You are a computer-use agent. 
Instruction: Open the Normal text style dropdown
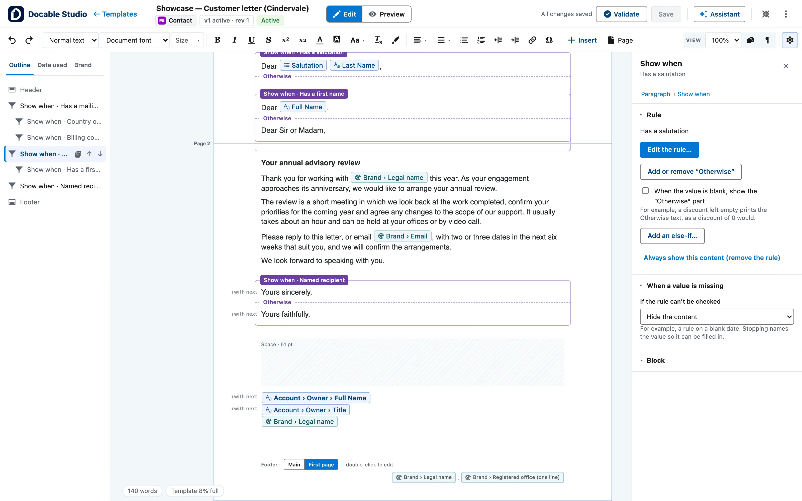point(71,40)
